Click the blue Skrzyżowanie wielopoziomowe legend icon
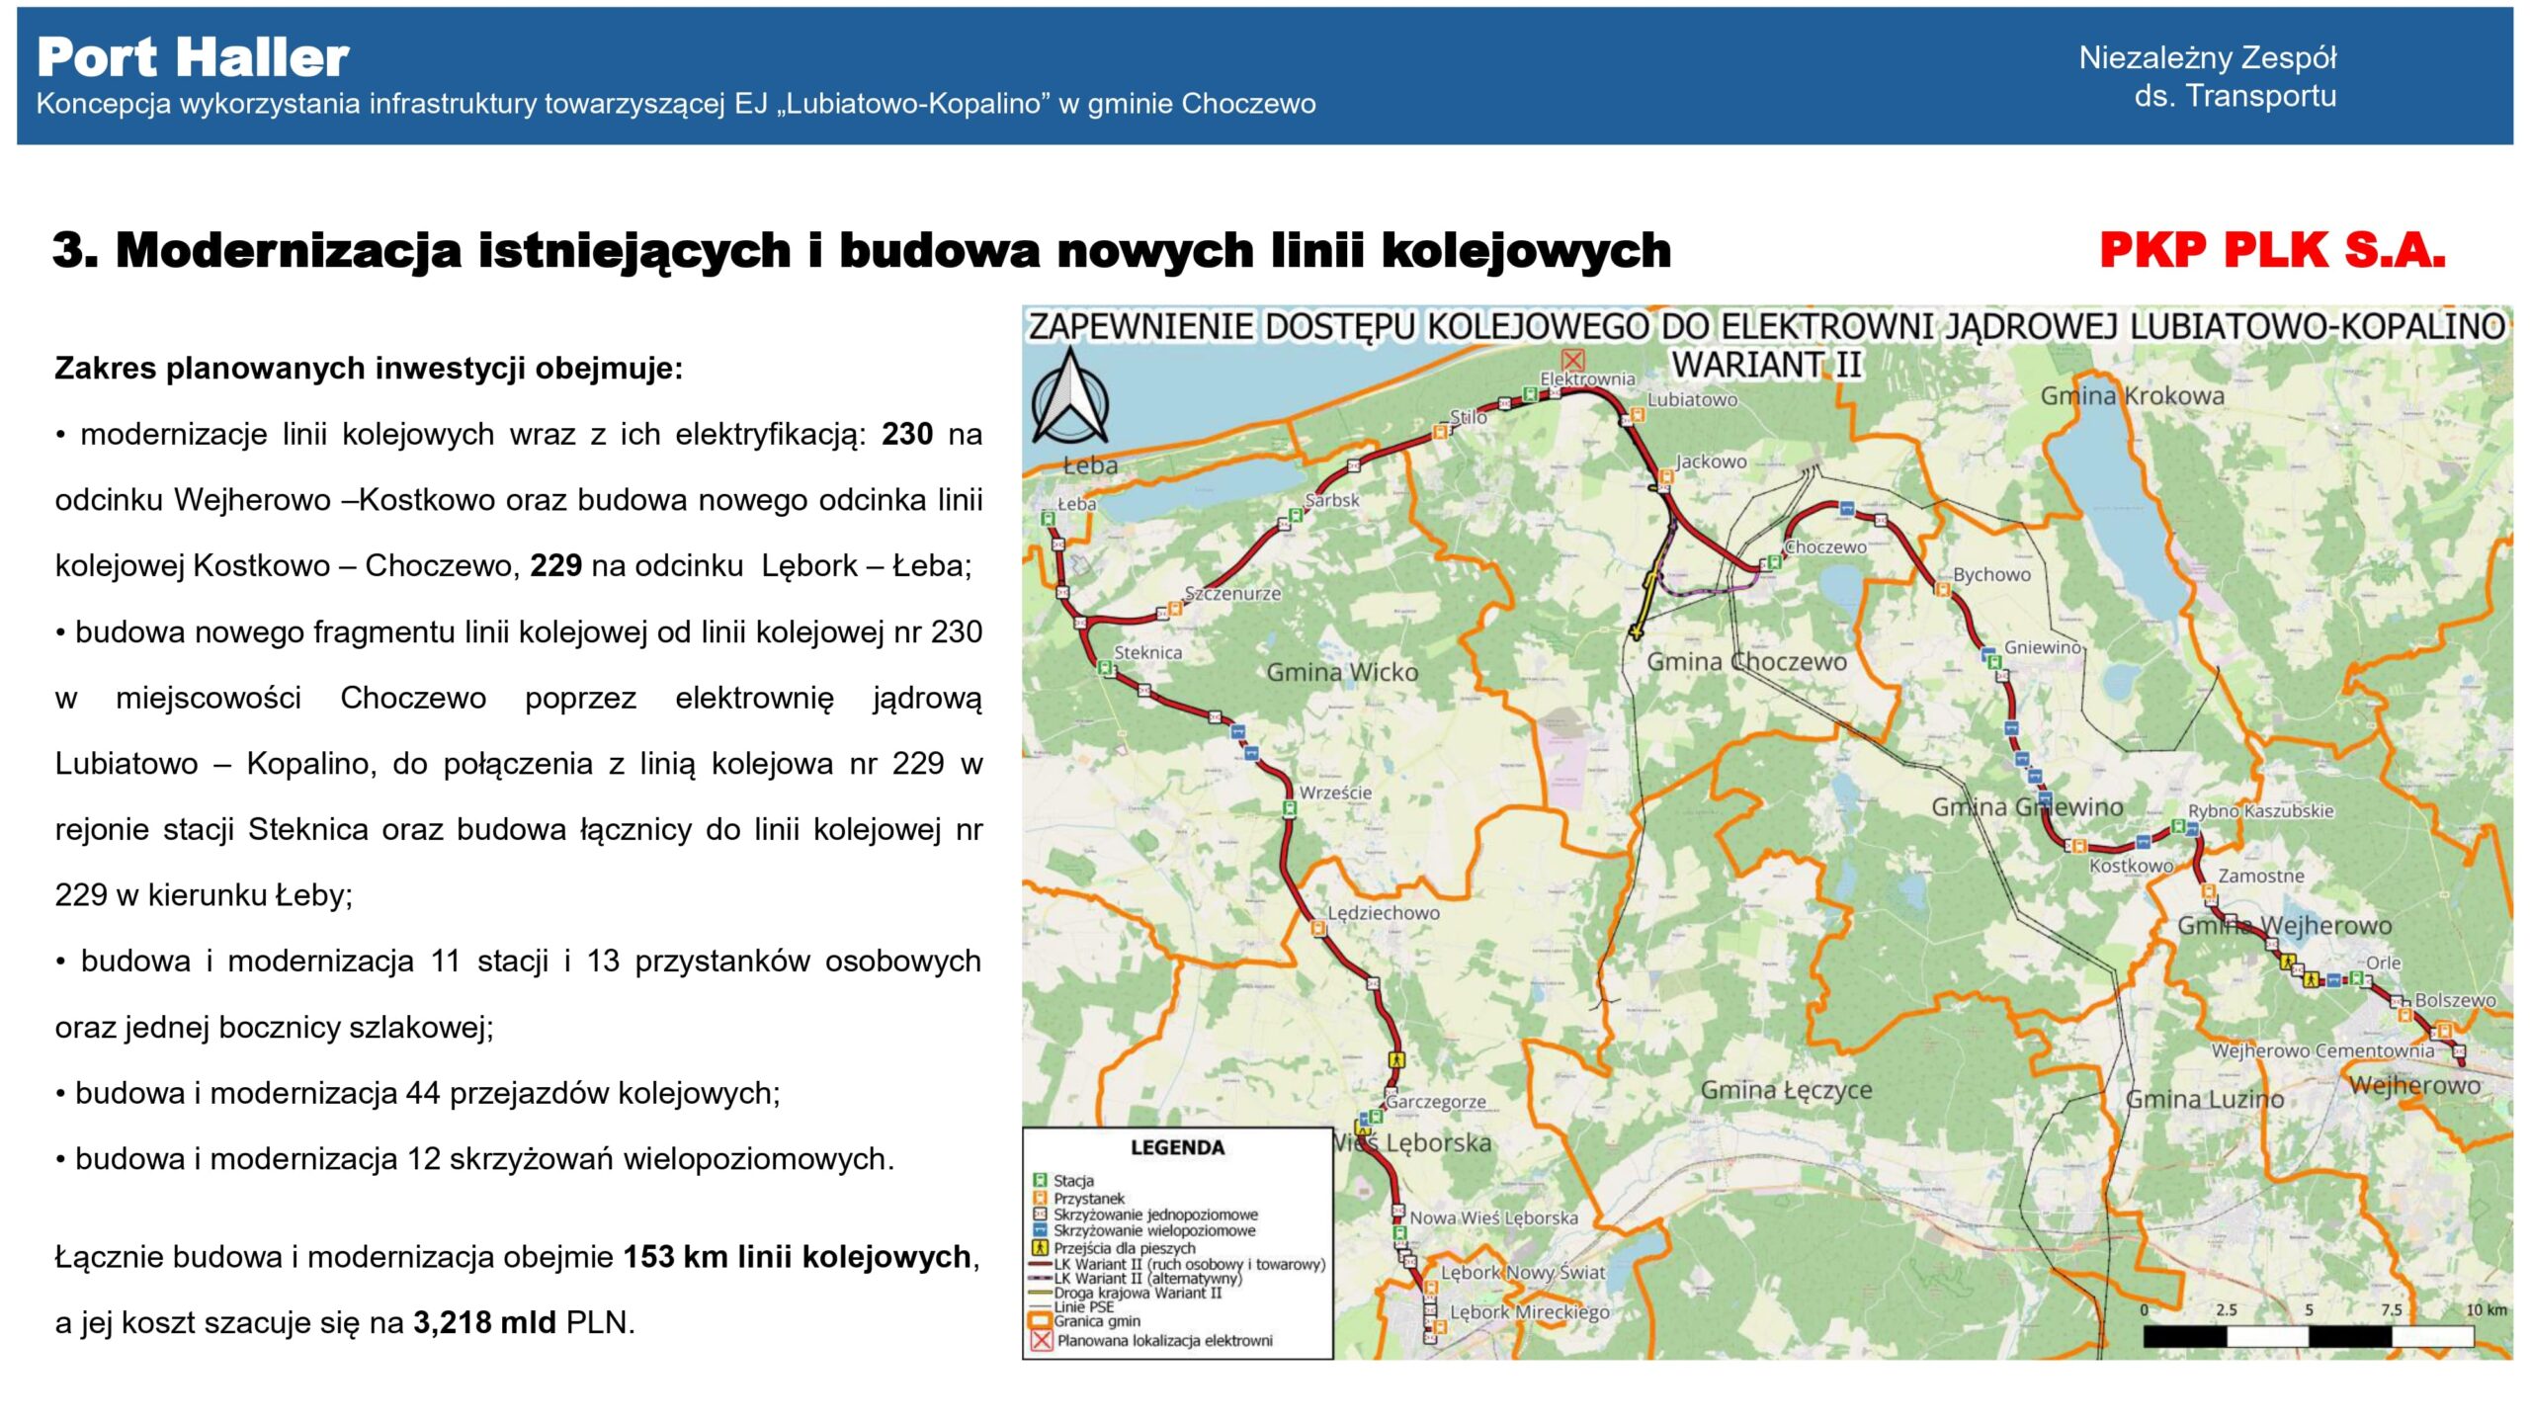Viewport: 2530px width, 1423px height. pyautogui.click(x=1040, y=1231)
